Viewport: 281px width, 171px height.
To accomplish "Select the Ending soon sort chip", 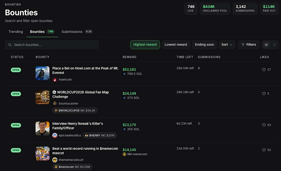I will 204,45.
